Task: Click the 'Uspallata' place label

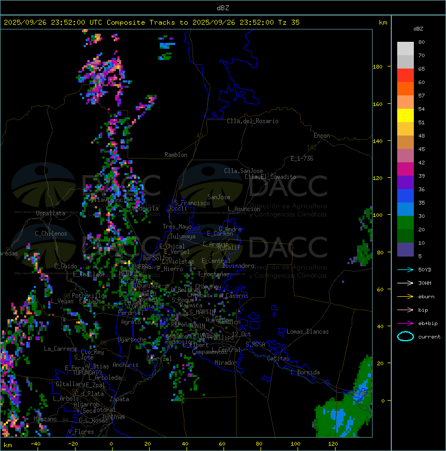Action: (50, 213)
